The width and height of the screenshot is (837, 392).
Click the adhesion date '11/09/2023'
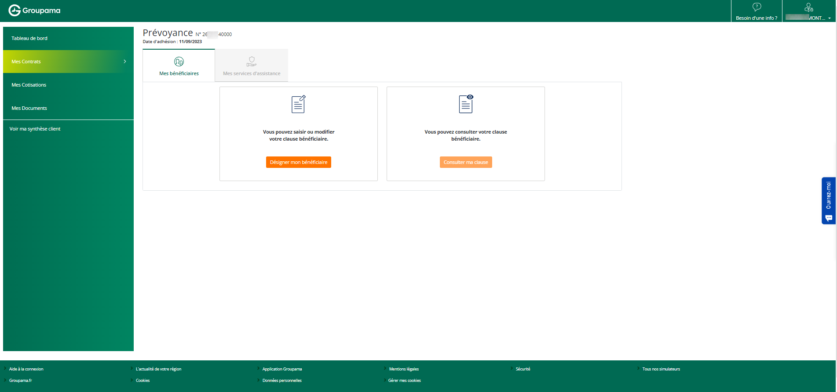pos(190,42)
